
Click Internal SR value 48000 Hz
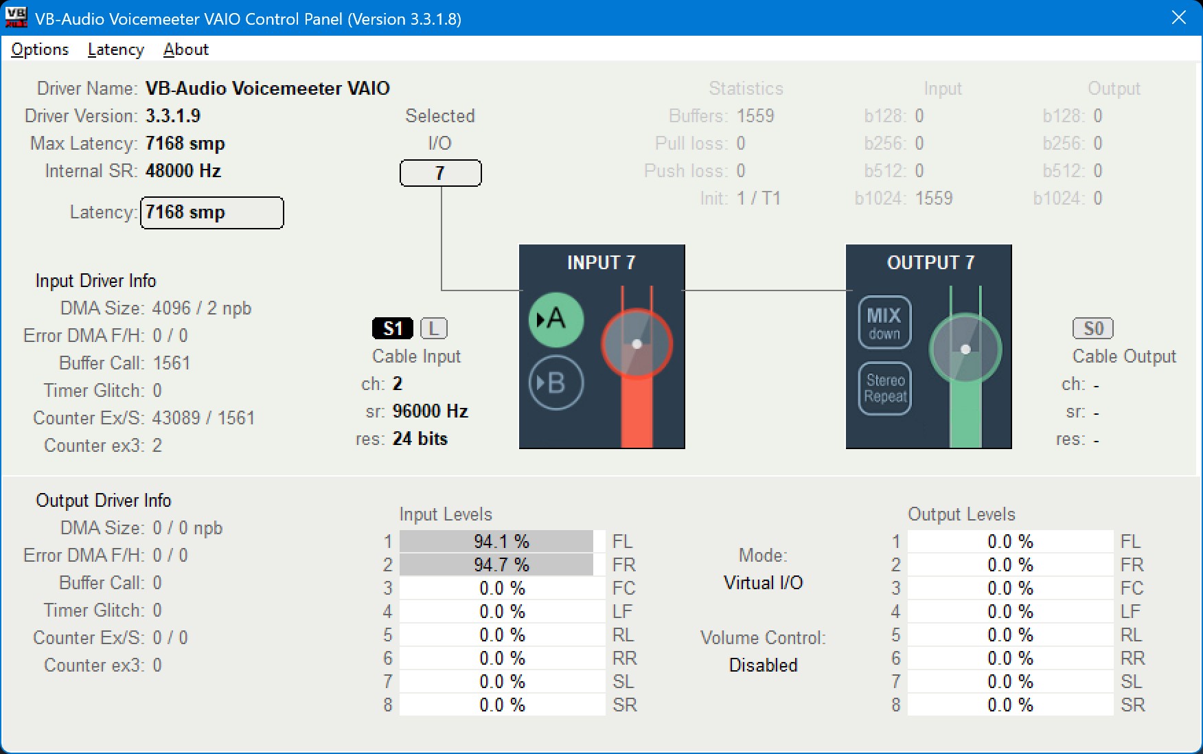(183, 170)
